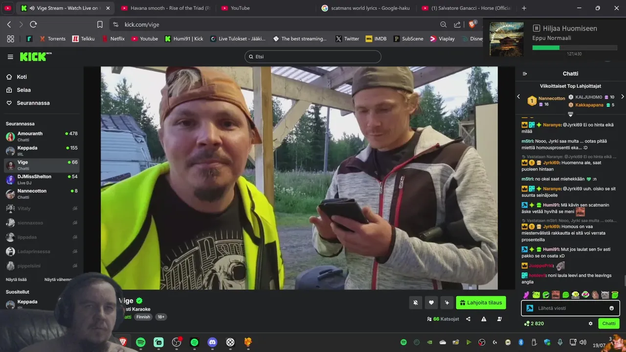
Task: Click the browser share icon
Action: click(x=457, y=24)
